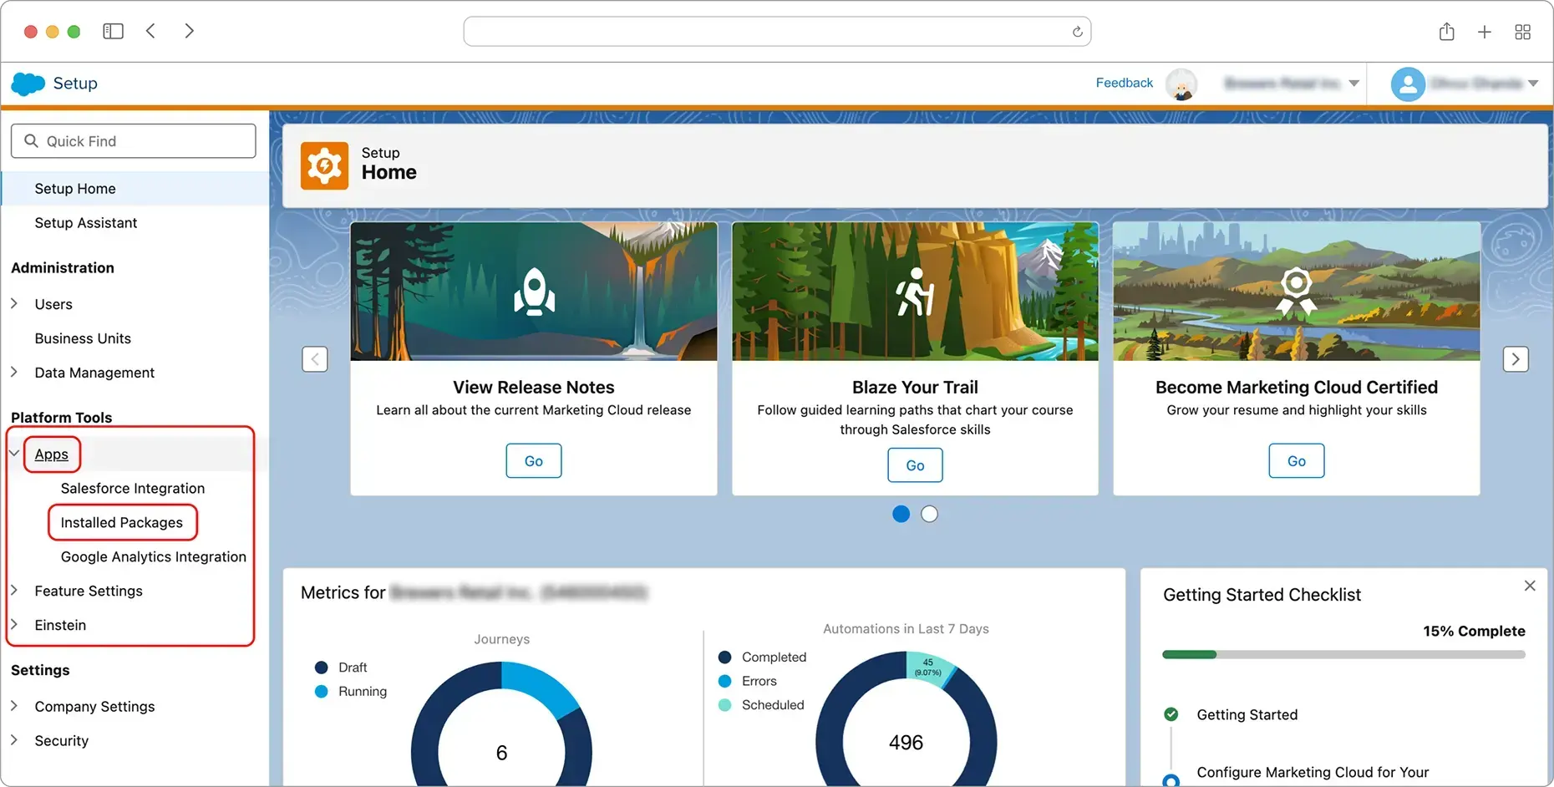The image size is (1554, 787).
Task: Open Salesforce Integration under Apps
Action: click(132, 489)
